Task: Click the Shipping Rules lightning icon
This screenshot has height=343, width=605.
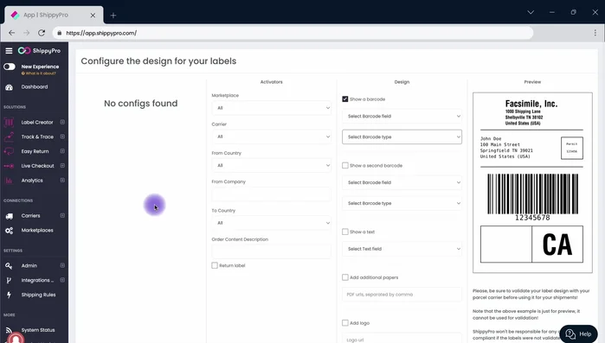Action: pos(9,295)
